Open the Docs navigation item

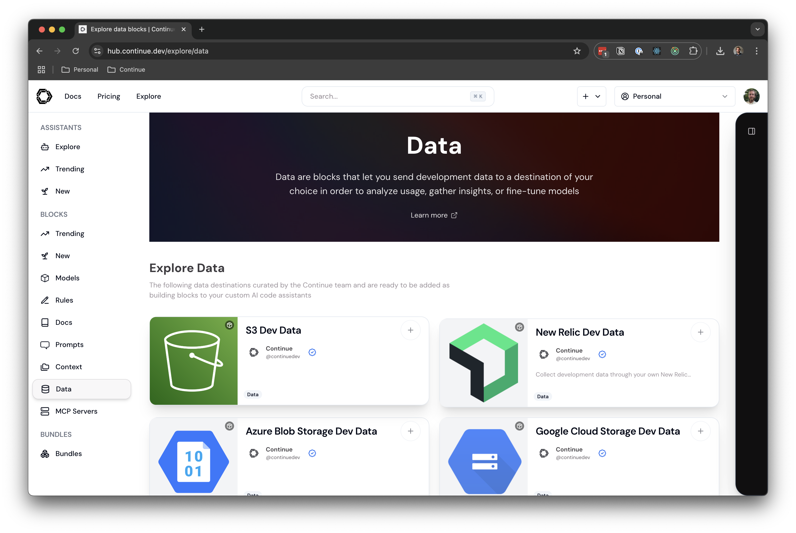click(x=73, y=96)
